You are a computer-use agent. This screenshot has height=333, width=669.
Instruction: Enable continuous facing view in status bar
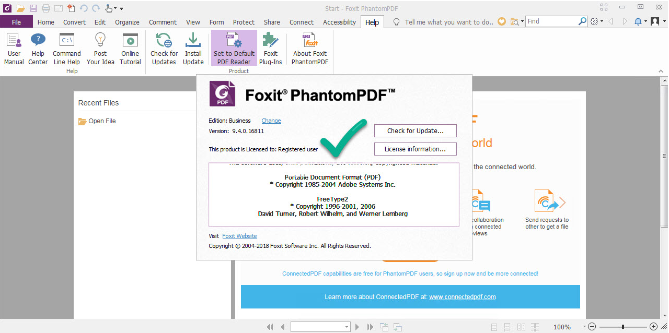pos(535,327)
